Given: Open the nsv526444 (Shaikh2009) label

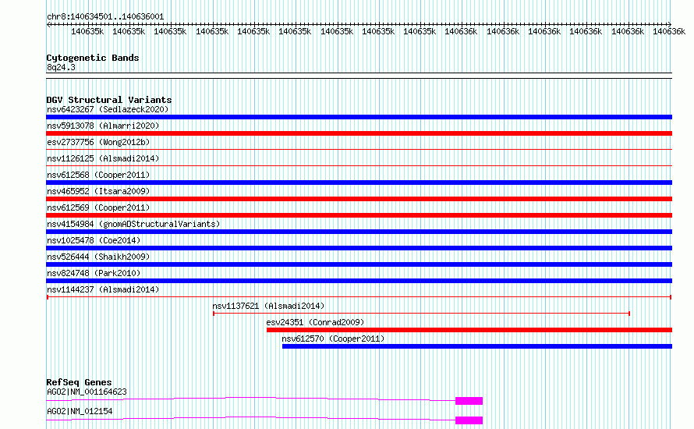Looking at the screenshot, I should [98, 257].
